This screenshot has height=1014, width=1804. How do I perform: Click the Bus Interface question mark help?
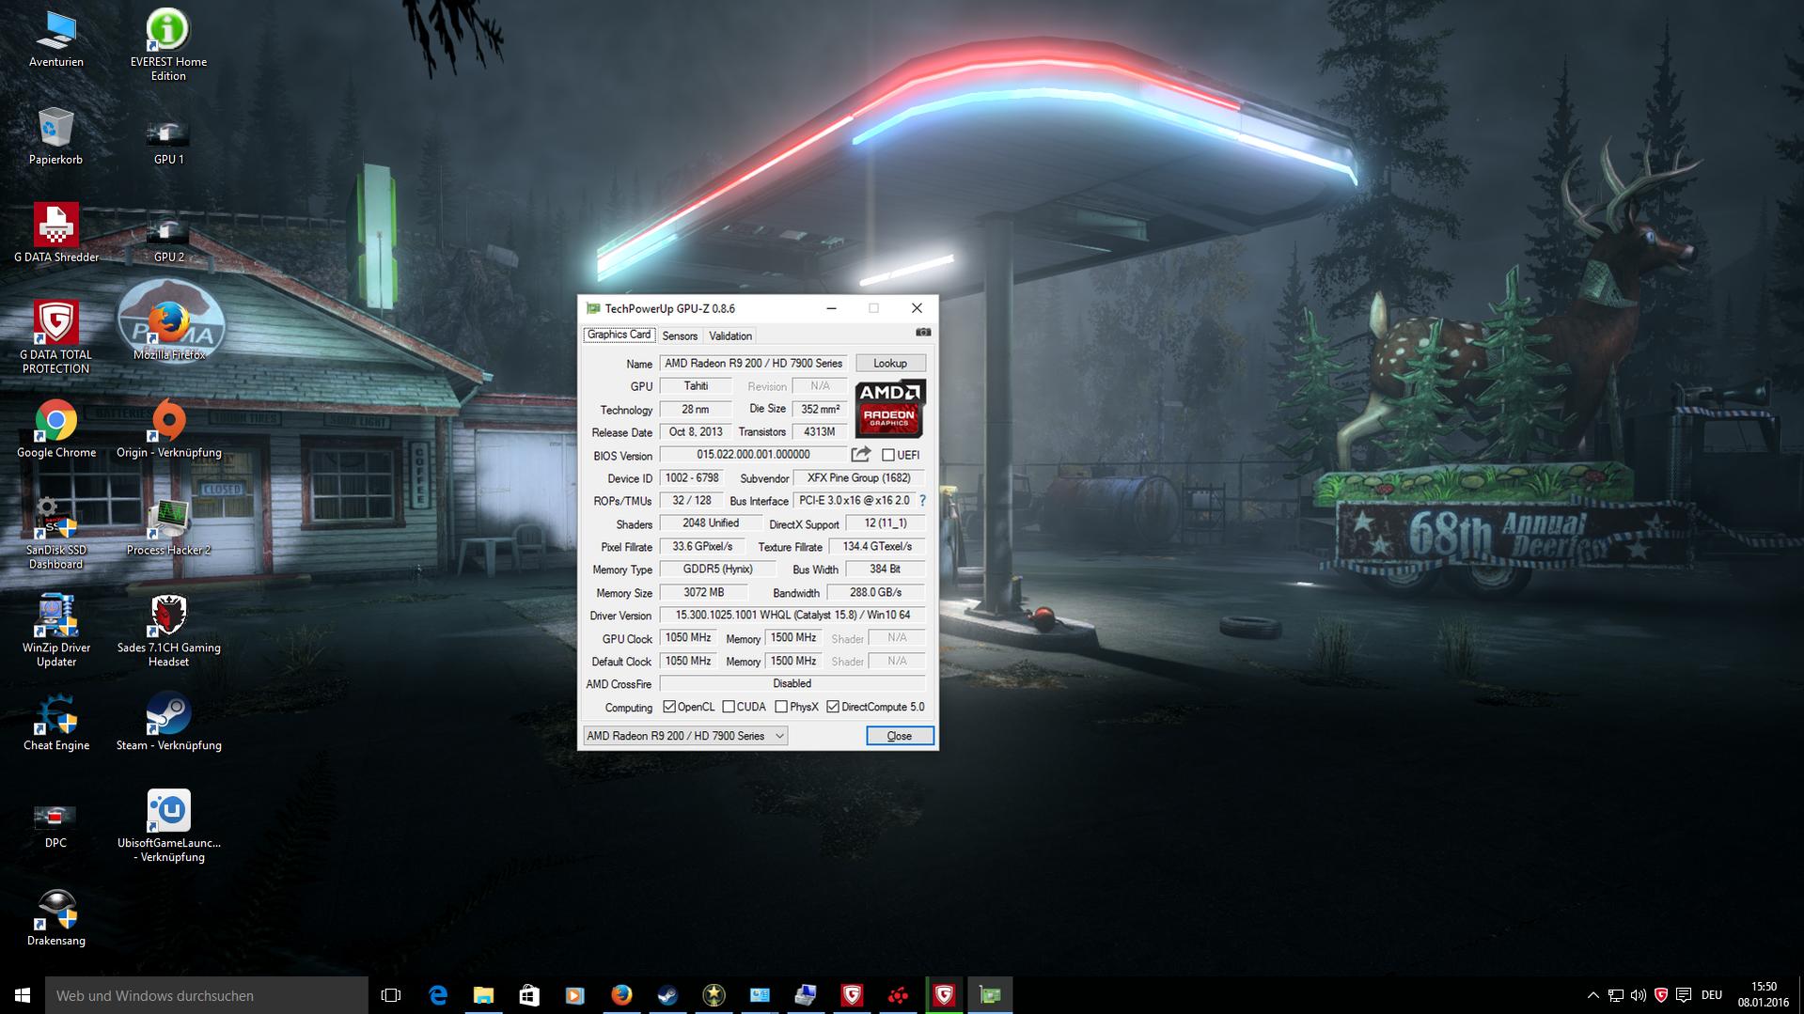coord(923,501)
